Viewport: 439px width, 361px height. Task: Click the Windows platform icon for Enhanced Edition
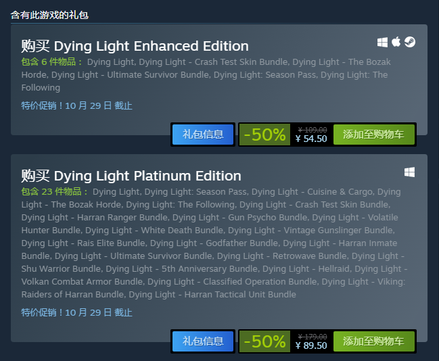coord(382,43)
